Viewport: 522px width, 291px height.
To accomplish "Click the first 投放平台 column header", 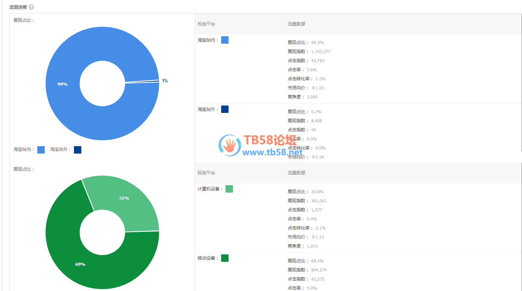I will point(206,24).
